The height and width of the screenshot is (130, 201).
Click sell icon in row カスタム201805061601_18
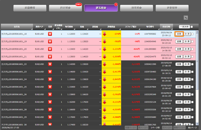coord(50,34)
